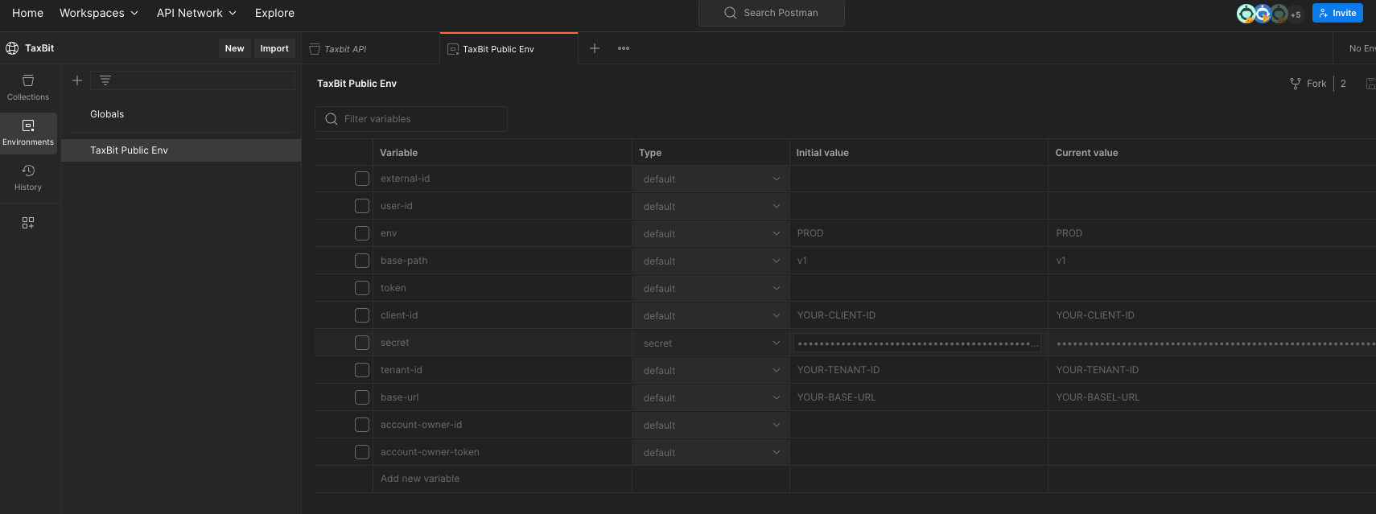This screenshot has width=1376, height=514.
Task: Click the plus icon to create new environment
Action: coord(77,80)
